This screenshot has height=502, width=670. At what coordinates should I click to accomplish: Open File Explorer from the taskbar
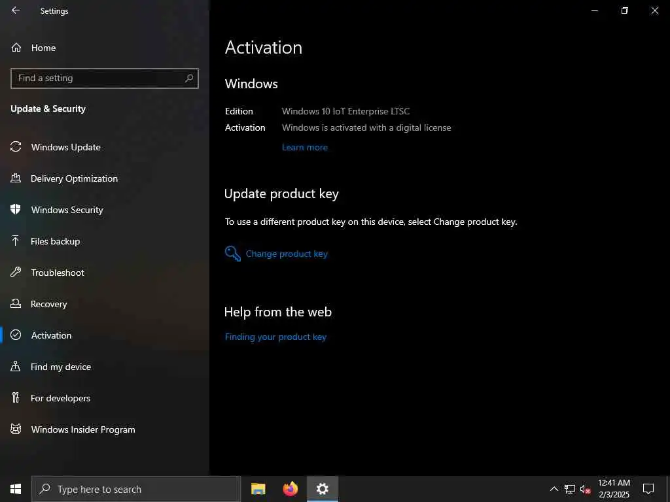pos(258,489)
